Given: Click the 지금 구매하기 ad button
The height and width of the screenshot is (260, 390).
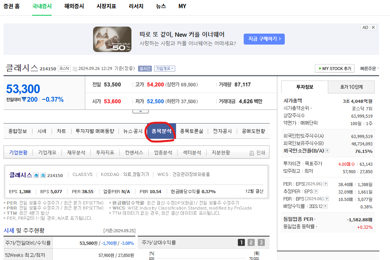Looking at the screenshot, I should tap(264, 39).
